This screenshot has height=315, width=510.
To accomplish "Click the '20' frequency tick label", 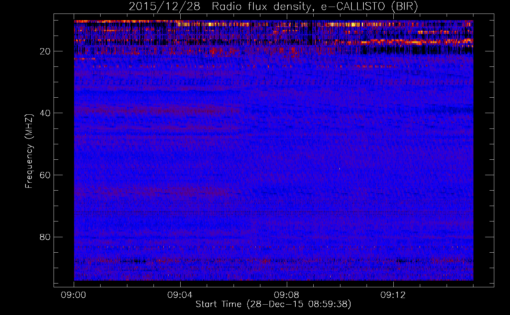I will pos(45,51).
